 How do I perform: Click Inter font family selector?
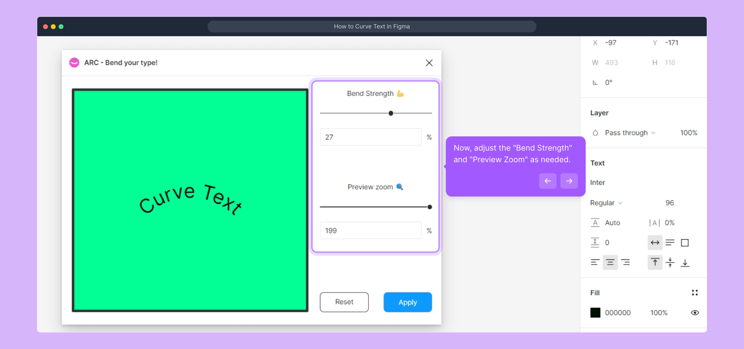(x=598, y=183)
